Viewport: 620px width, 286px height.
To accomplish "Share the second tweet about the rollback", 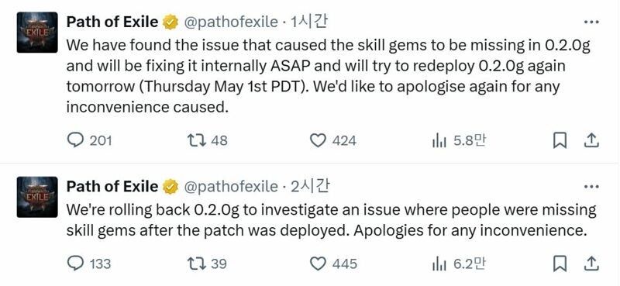I will point(590,264).
